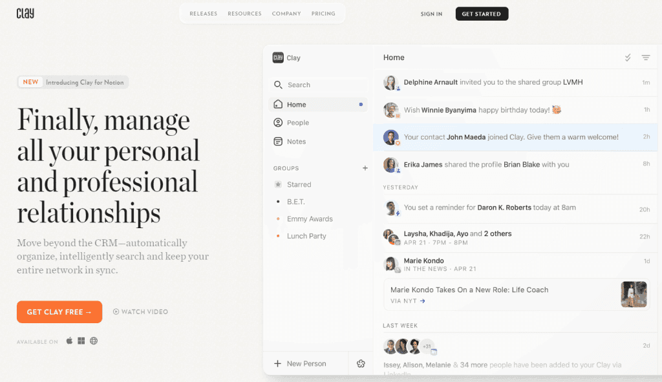Click Delphine Arnault's avatar

tap(391, 82)
